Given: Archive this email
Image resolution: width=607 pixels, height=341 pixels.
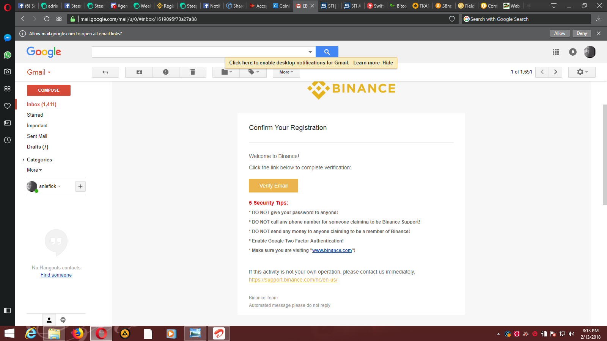Looking at the screenshot, I should point(139,72).
